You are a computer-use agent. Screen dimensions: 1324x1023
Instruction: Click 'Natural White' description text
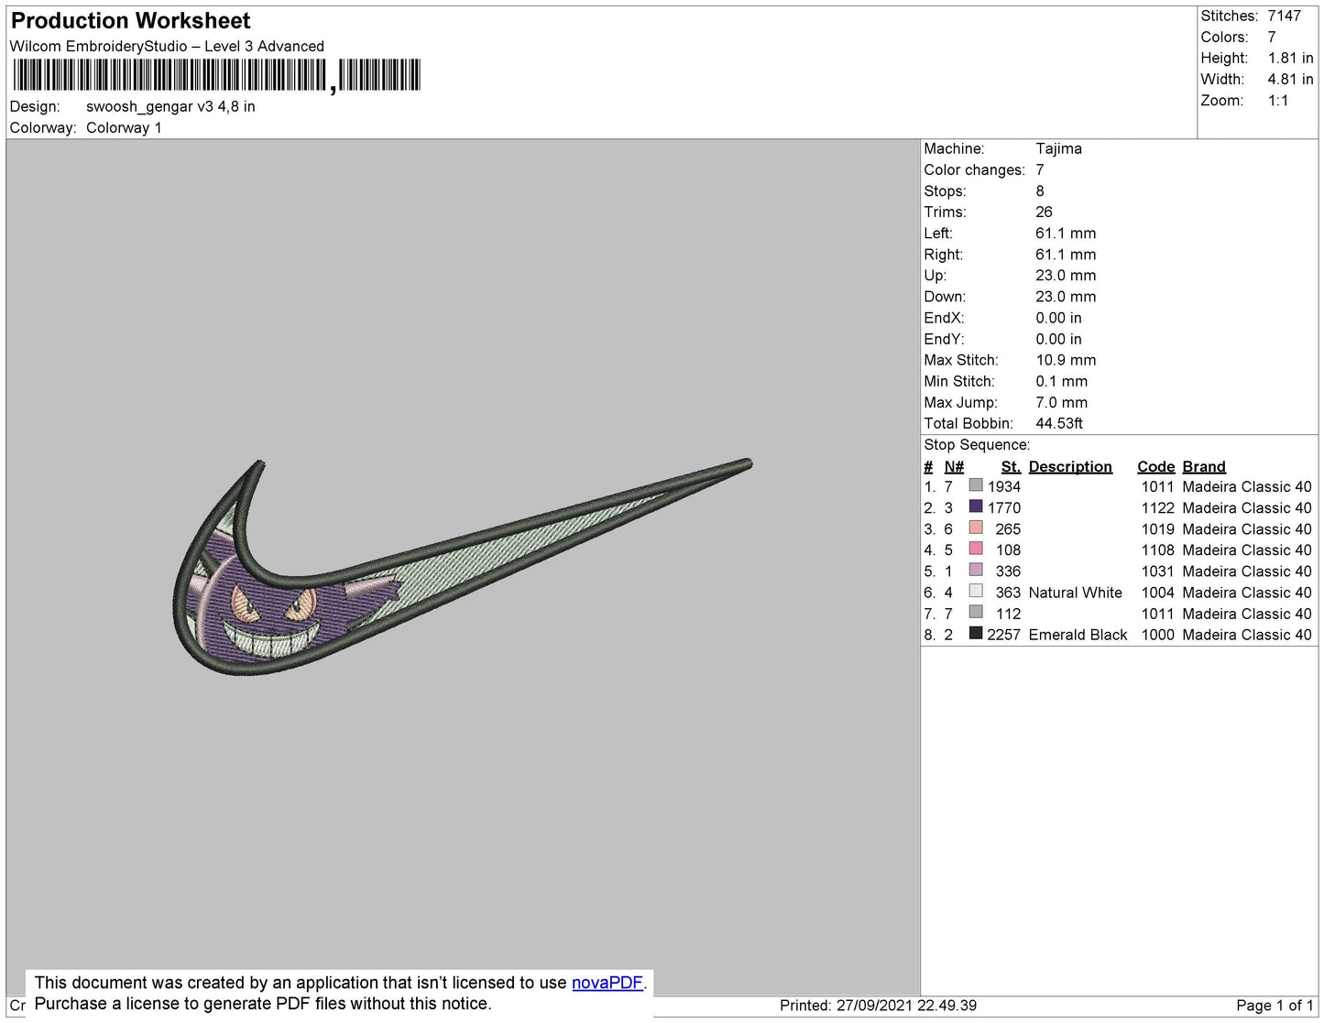[1076, 593]
